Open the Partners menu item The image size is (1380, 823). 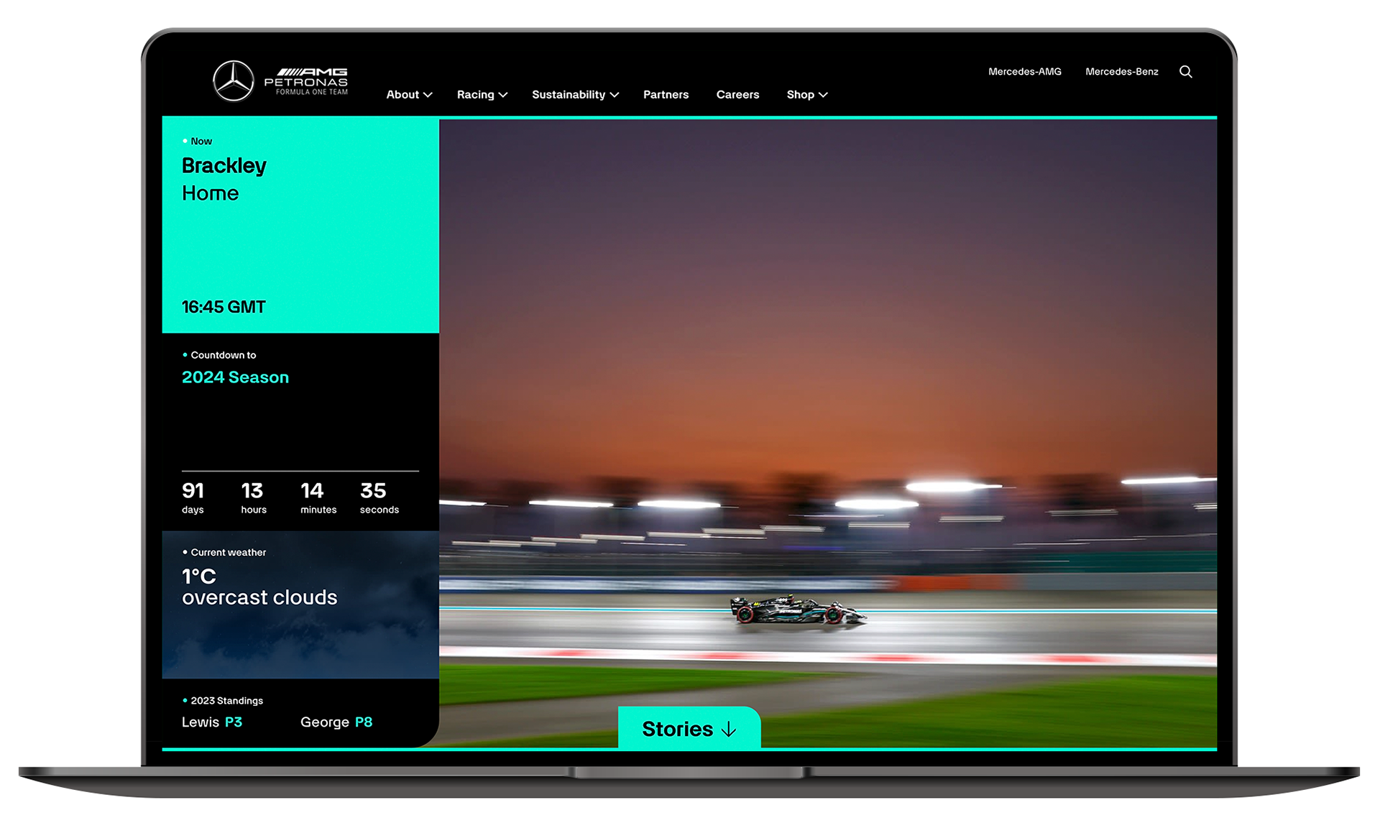tap(666, 95)
